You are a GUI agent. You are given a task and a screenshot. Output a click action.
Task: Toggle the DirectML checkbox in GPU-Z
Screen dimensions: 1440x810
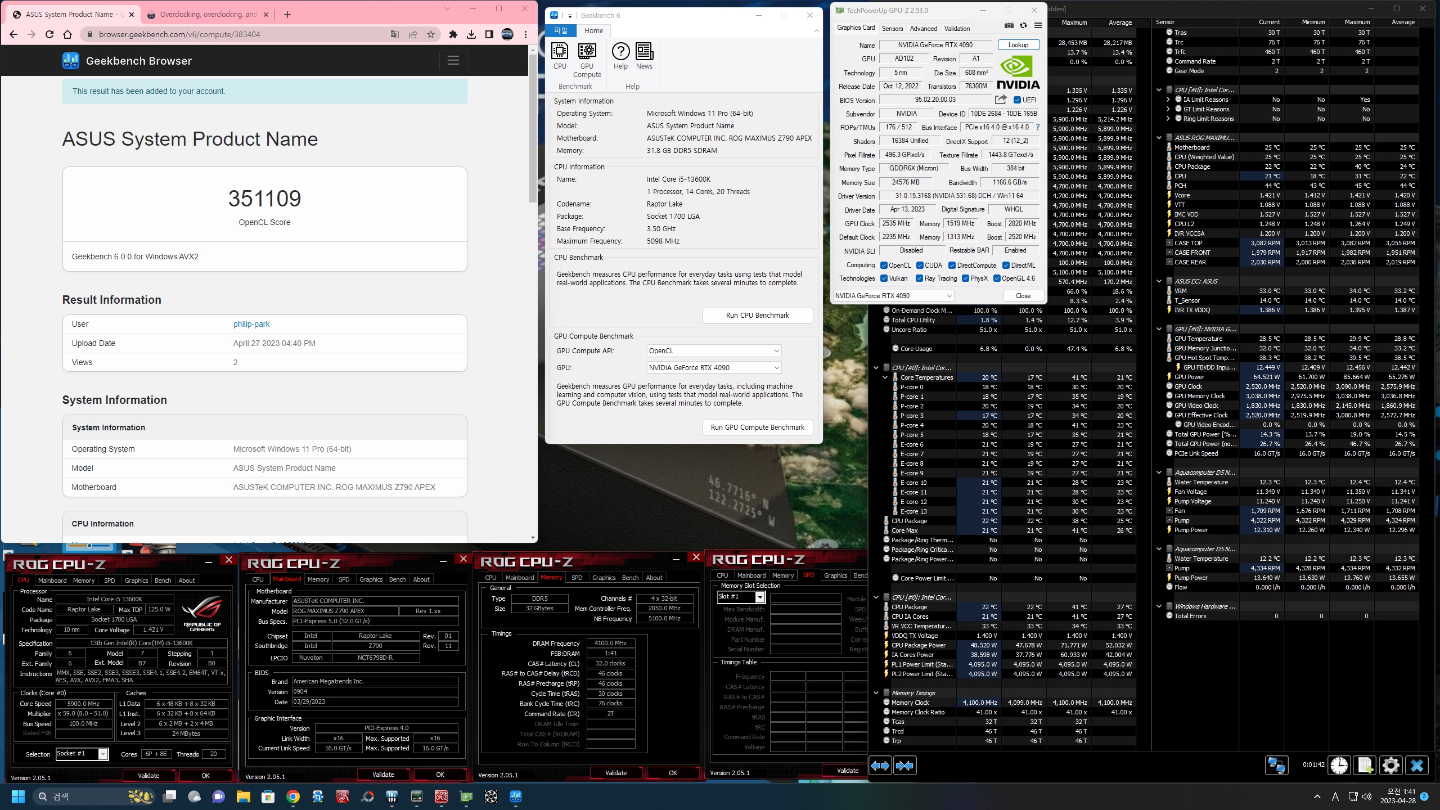(x=1006, y=265)
